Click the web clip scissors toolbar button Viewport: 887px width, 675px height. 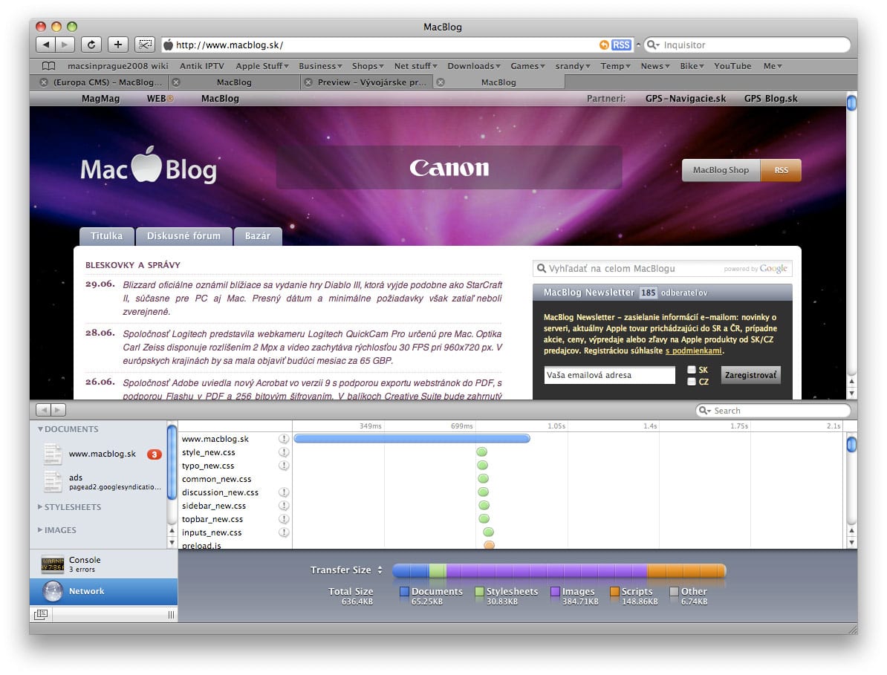[144, 44]
